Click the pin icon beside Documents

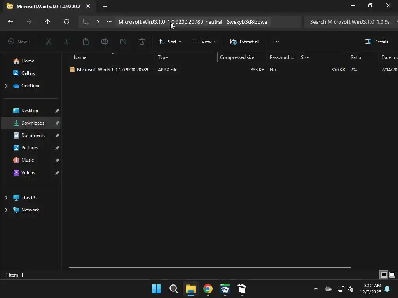[x=58, y=135]
